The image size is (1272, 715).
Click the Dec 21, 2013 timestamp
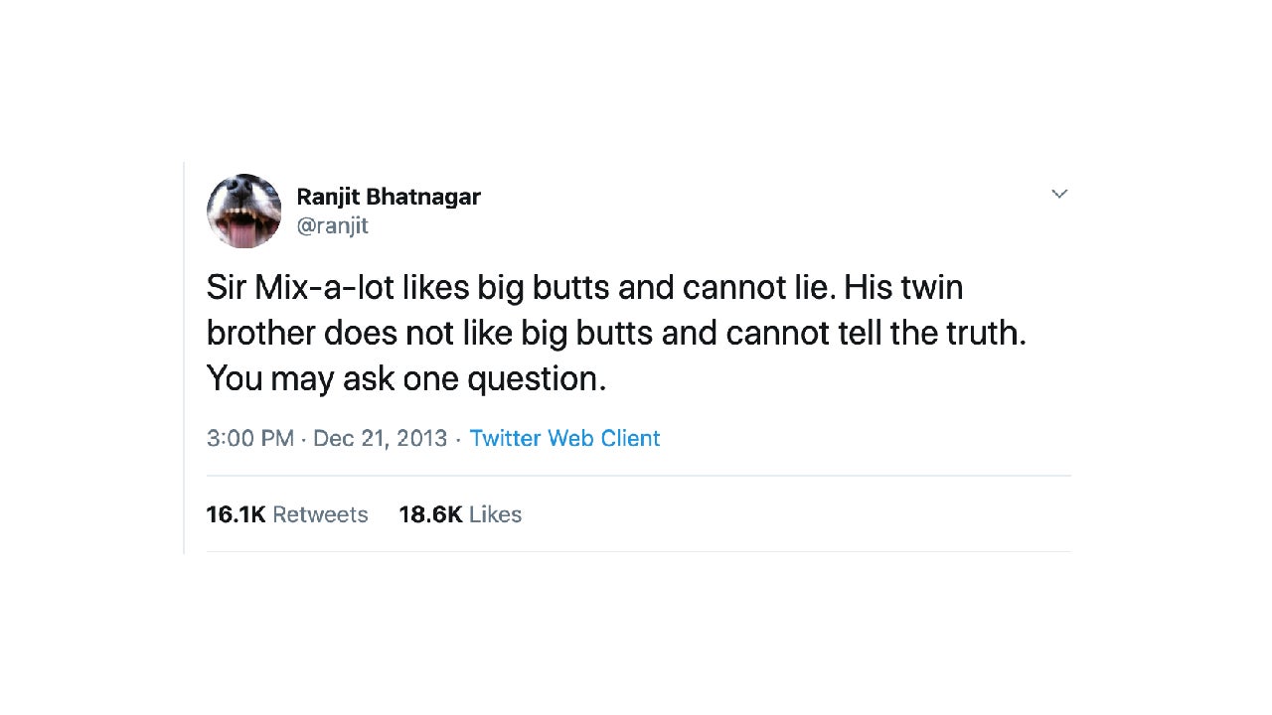point(380,438)
